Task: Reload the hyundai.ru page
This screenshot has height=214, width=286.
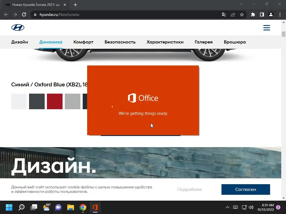Action: pyautogui.click(x=24, y=14)
